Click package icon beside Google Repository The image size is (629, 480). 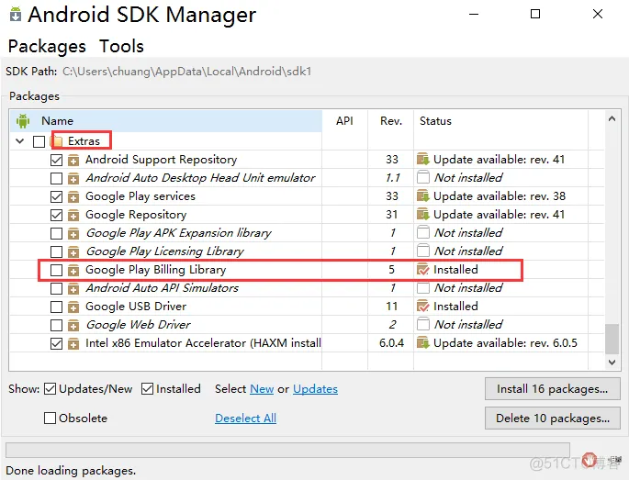(x=73, y=215)
